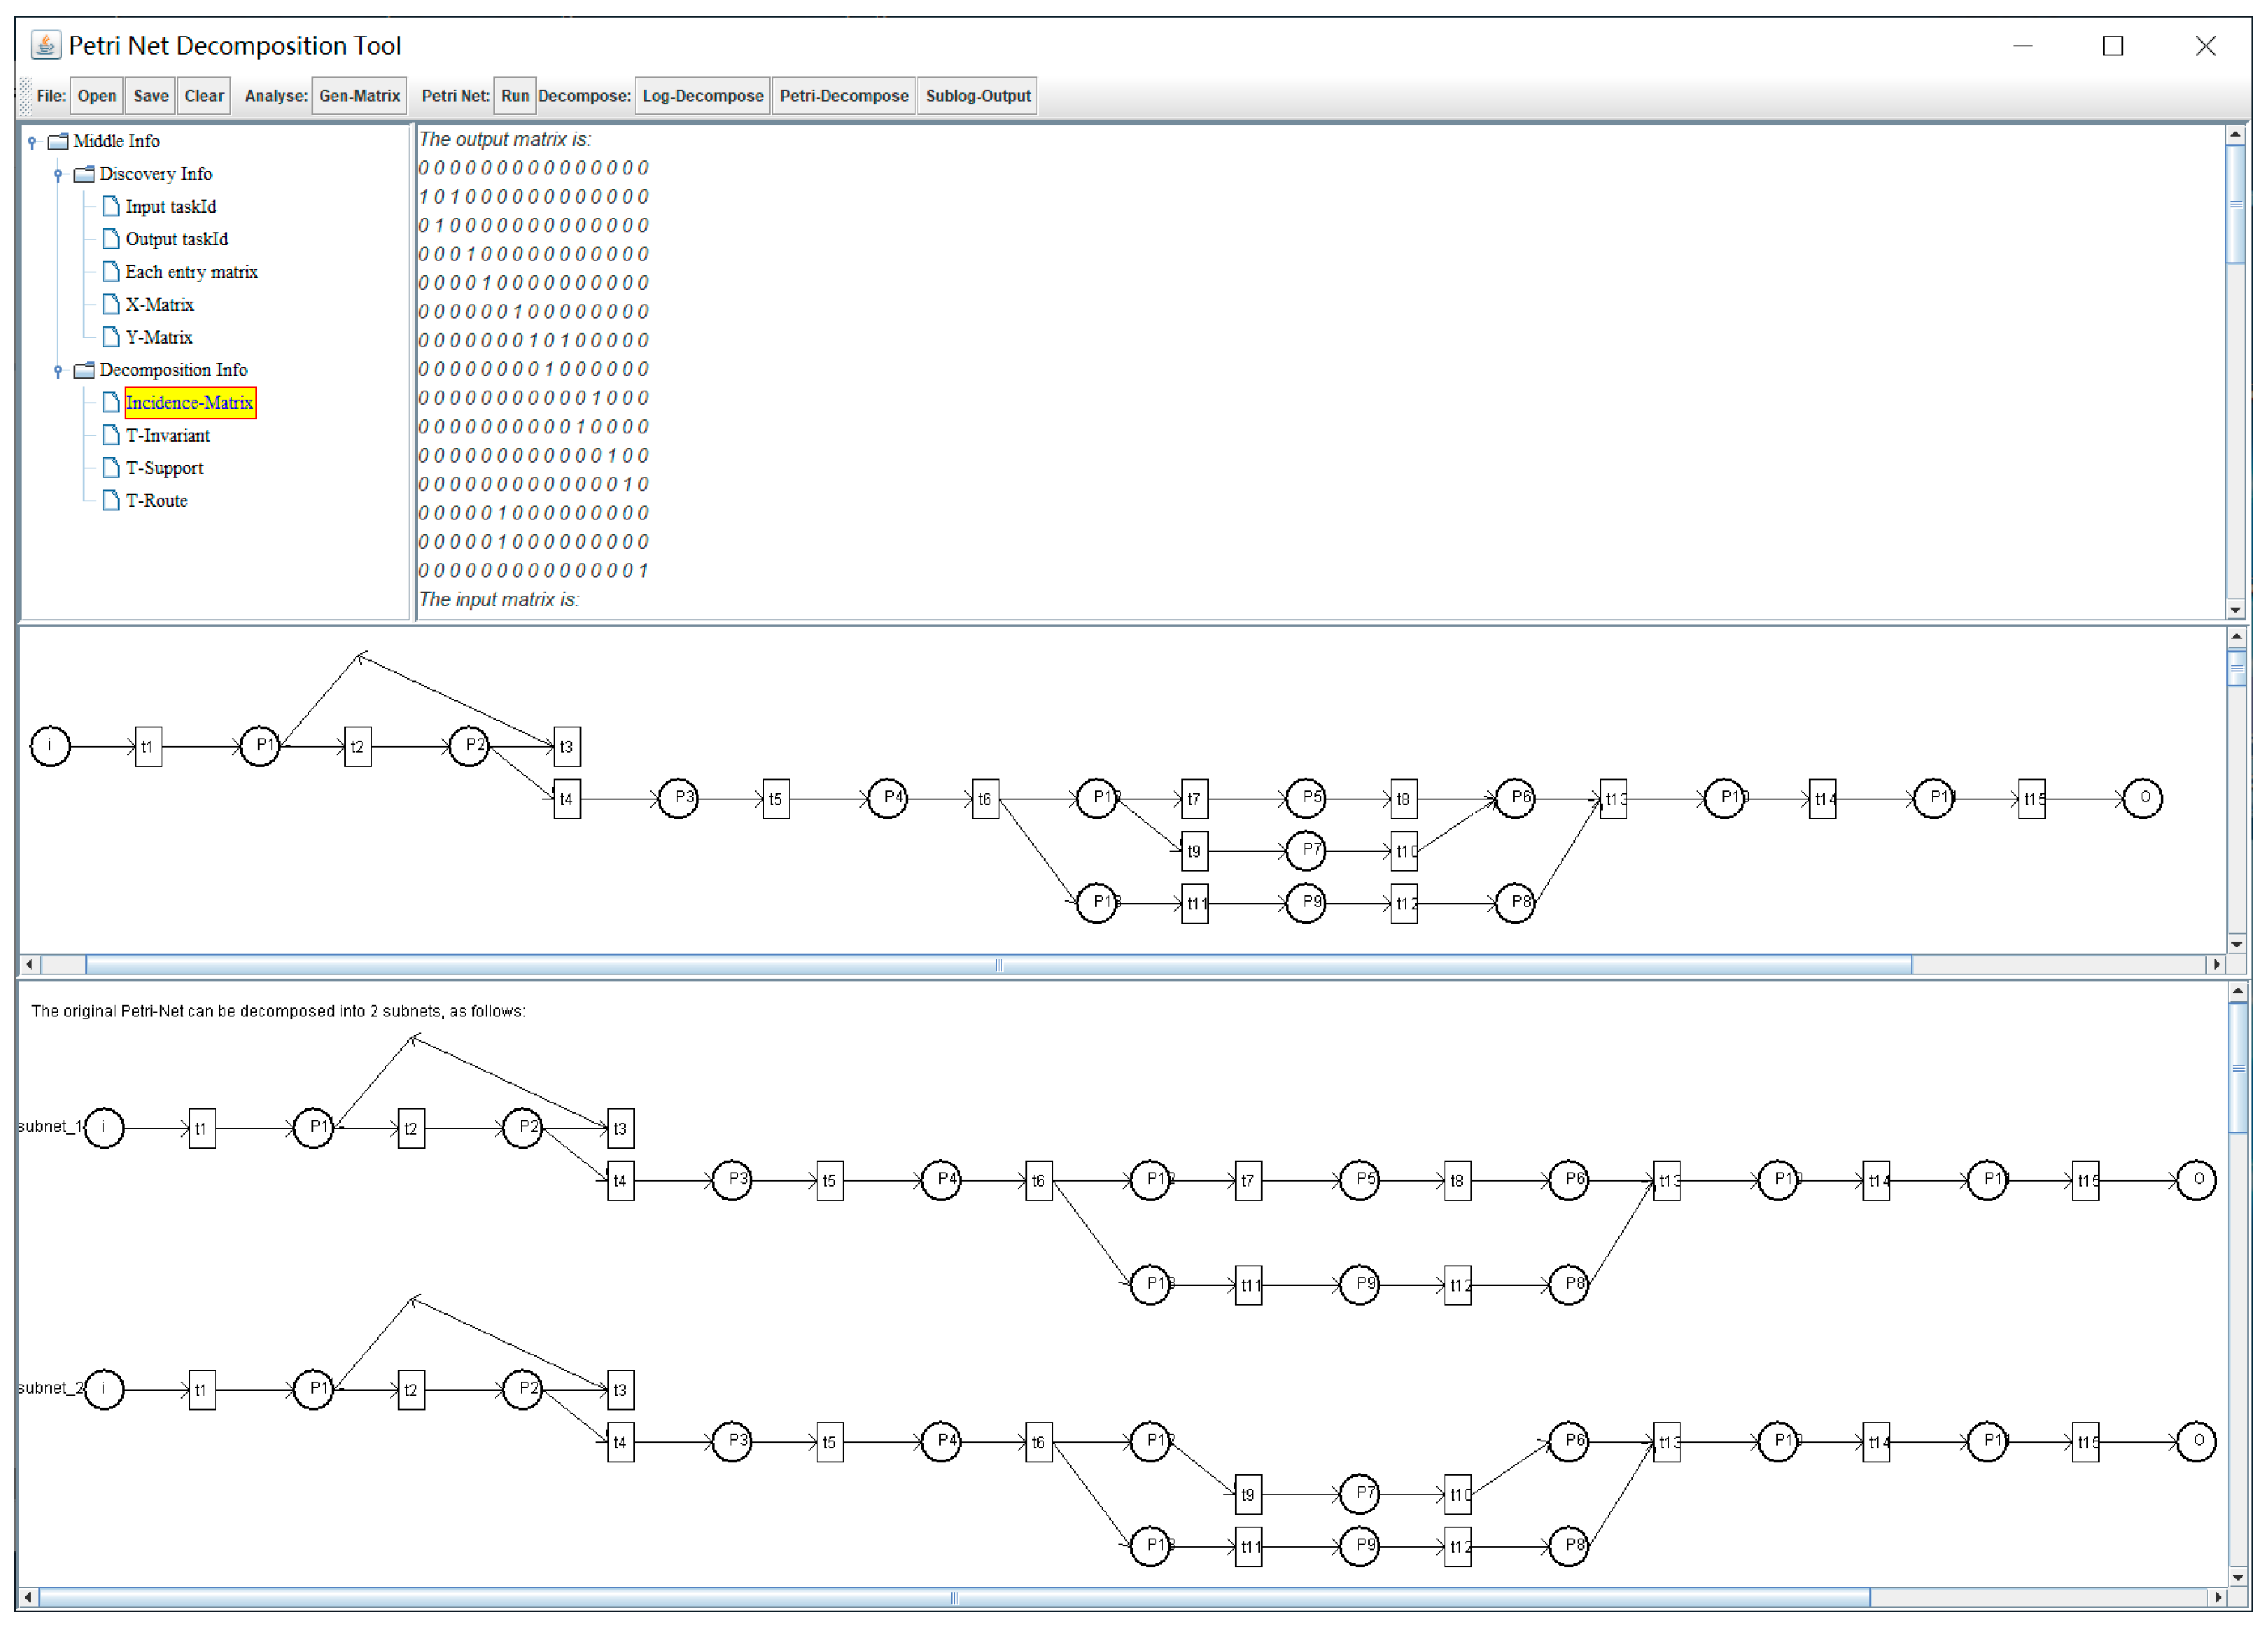Collapse the Decomposition Info tree branch
This screenshot has width=2268, height=1627.
(58, 371)
